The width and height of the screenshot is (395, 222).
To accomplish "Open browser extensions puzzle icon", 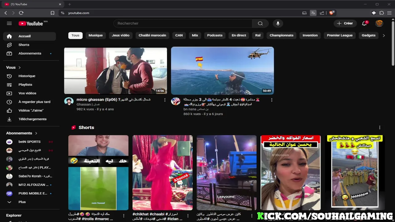I will coord(382,13).
